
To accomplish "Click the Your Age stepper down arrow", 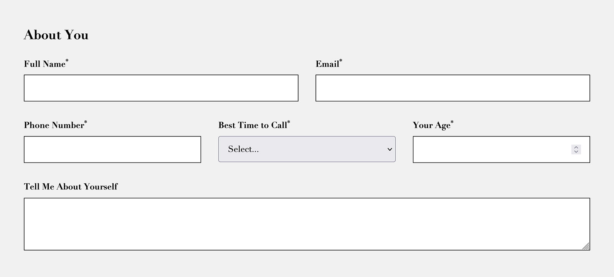I will tap(576, 152).
